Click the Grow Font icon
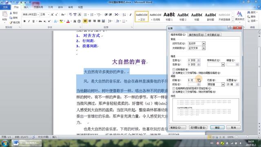This screenshot has height=147, width=261. pos(52,15)
